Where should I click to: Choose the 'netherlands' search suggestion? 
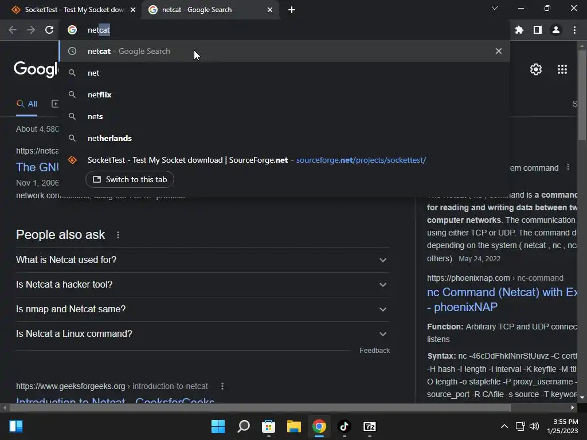(x=284, y=138)
